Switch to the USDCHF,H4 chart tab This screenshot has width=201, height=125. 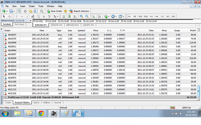click(x=56, y=25)
